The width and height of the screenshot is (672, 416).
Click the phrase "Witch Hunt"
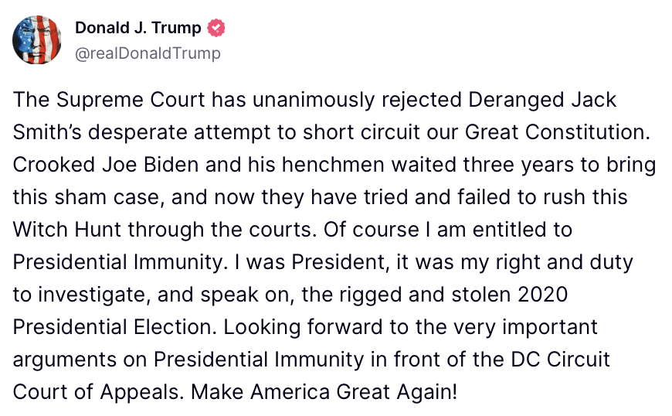pyautogui.click(x=67, y=230)
